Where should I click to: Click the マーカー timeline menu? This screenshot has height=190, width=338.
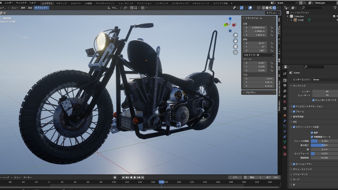[x=27, y=177]
